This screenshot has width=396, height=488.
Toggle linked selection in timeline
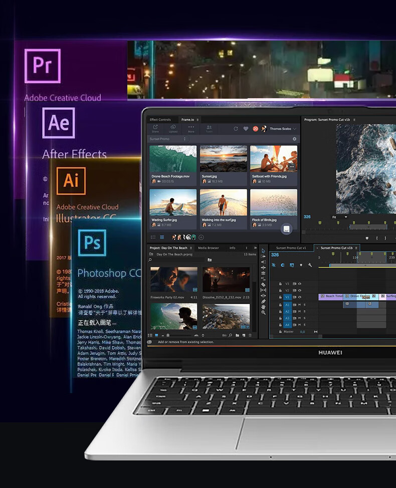(292, 265)
